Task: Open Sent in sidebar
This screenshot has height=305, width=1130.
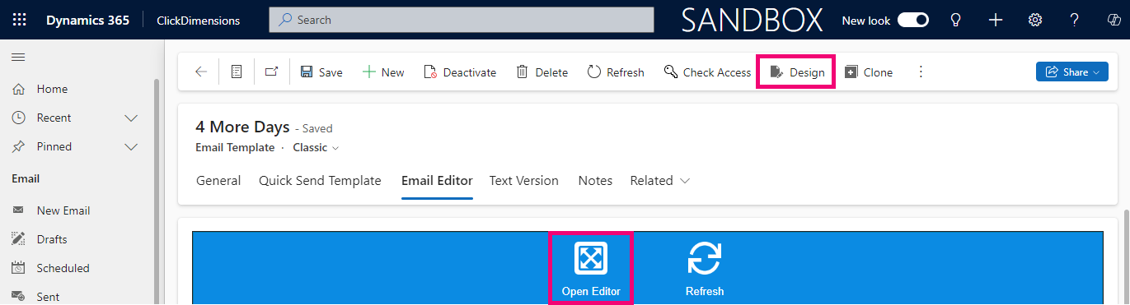Action: tap(48, 297)
